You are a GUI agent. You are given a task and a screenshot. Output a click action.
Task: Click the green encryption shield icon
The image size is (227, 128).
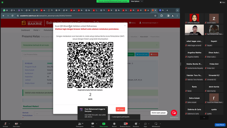[x=2, y=2]
